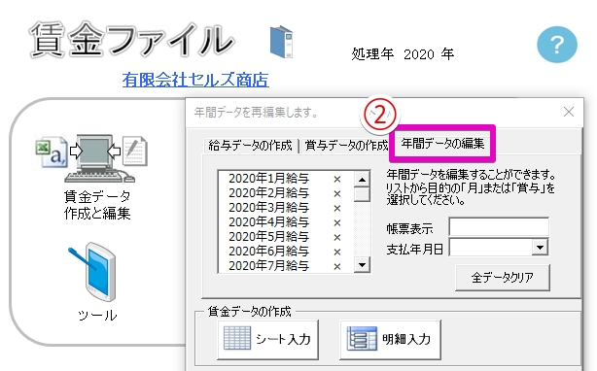Click the 全データクリア button

(x=502, y=278)
